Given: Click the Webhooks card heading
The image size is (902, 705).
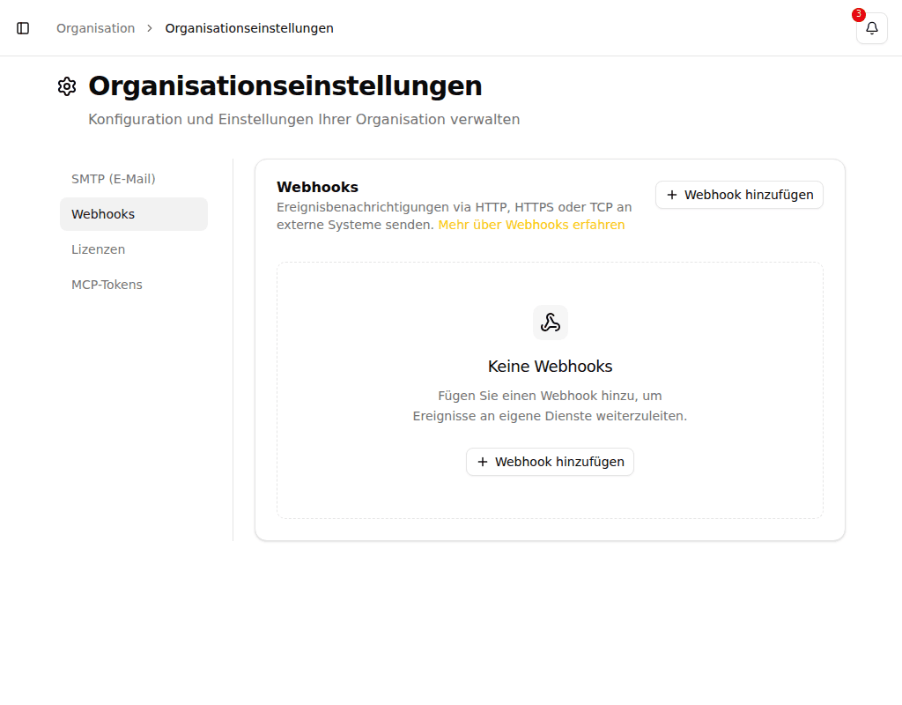Looking at the screenshot, I should [x=317, y=187].
